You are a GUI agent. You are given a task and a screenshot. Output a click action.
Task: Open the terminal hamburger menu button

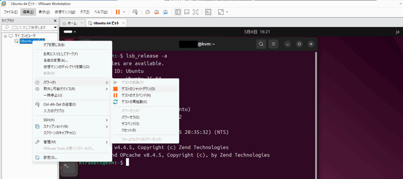[274, 44]
